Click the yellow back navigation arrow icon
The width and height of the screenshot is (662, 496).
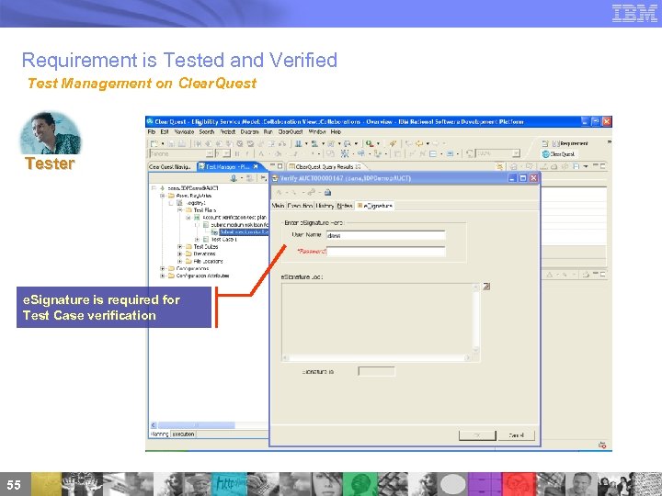[419, 143]
